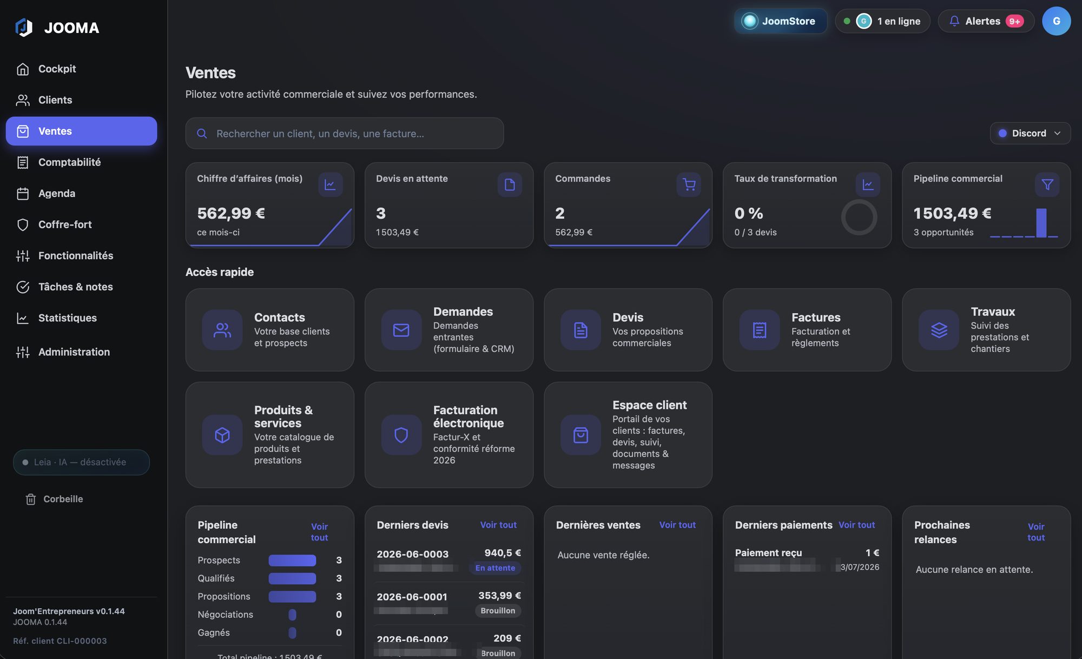This screenshot has height=659, width=1082.
Task: Open Administration in sidebar
Action: (81, 352)
